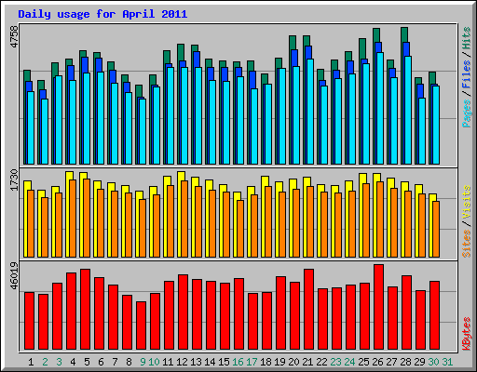Click the orange sites bar for day 30
This screenshot has width=477, height=372.
click(x=436, y=229)
